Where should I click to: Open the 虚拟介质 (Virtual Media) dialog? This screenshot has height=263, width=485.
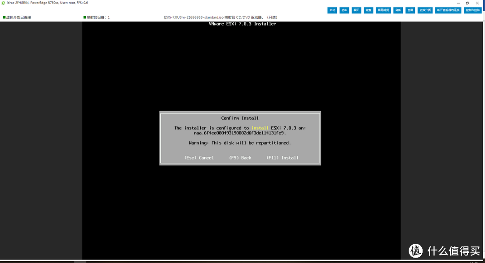coord(425,10)
